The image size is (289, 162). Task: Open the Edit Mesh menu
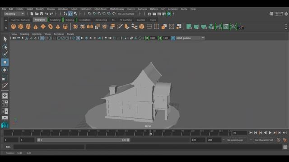pos(86,9)
